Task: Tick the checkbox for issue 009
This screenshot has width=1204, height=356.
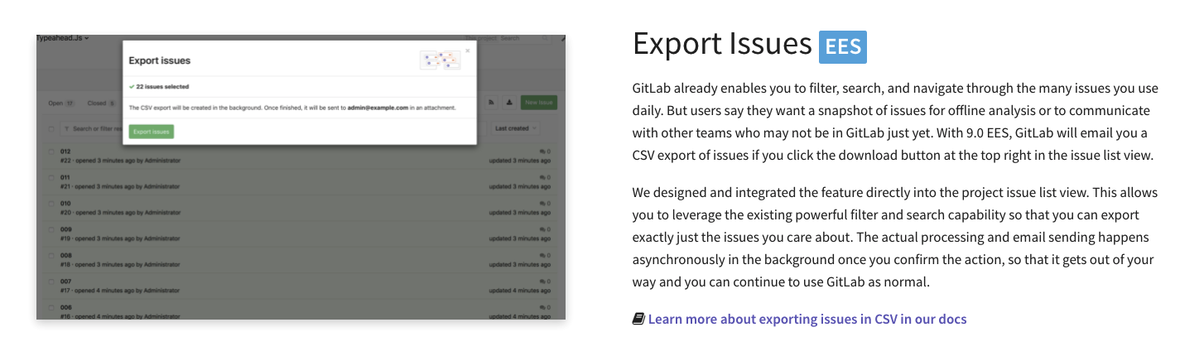Action: pyautogui.click(x=52, y=229)
